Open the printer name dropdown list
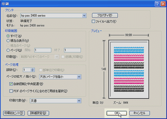Screen dimensions: 167x119 click(x=84, y=16)
